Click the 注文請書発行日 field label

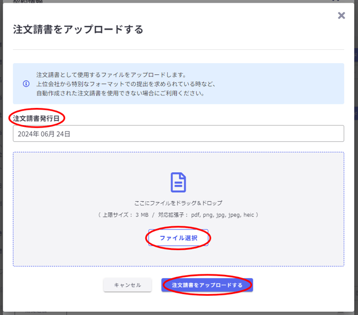click(36, 118)
